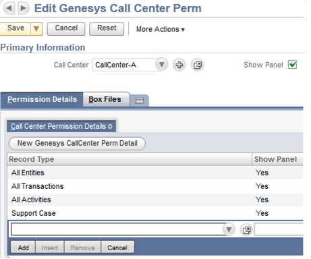Select the Call Center Permission Details subtab
Image resolution: width=311 pixels, height=259 pixels.
point(61,126)
